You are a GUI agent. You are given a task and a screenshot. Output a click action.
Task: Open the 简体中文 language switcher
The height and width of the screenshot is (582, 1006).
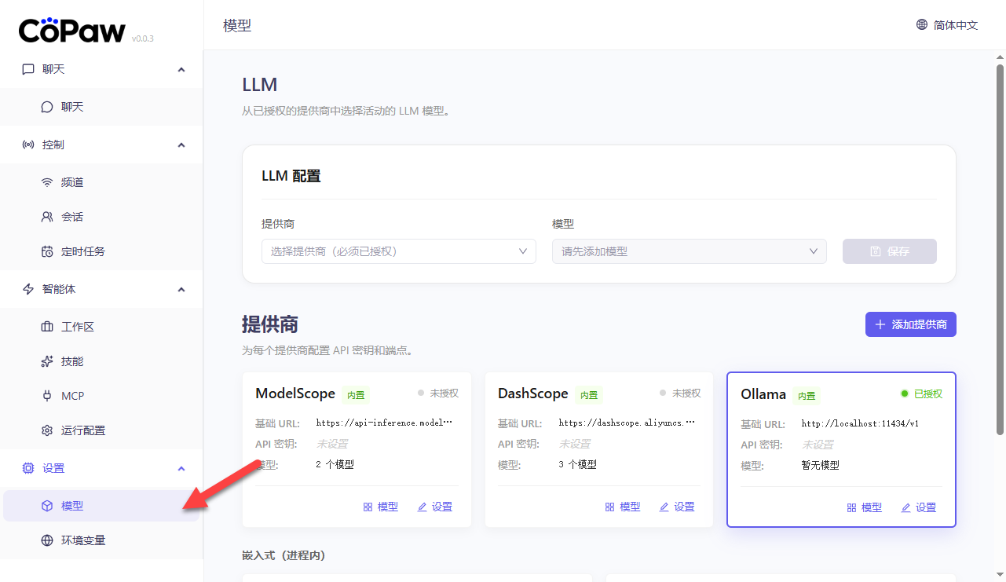pos(947,25)
